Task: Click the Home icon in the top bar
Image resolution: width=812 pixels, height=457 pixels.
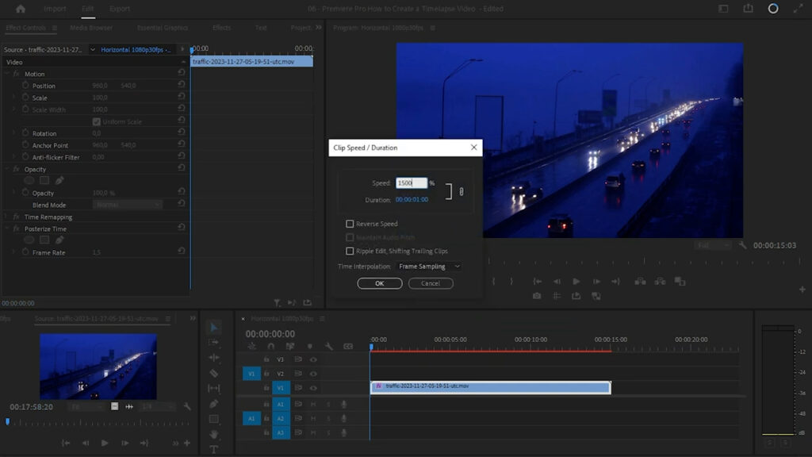Action: [21, 9]
